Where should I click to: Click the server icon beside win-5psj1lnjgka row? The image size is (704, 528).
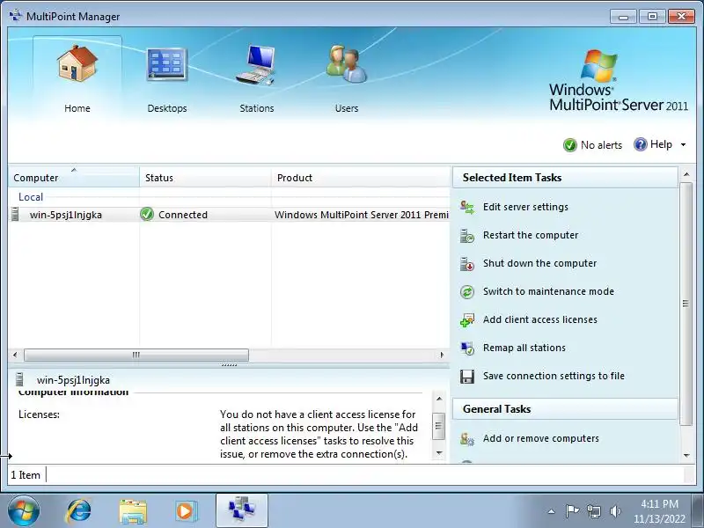(x=15, y=214)
